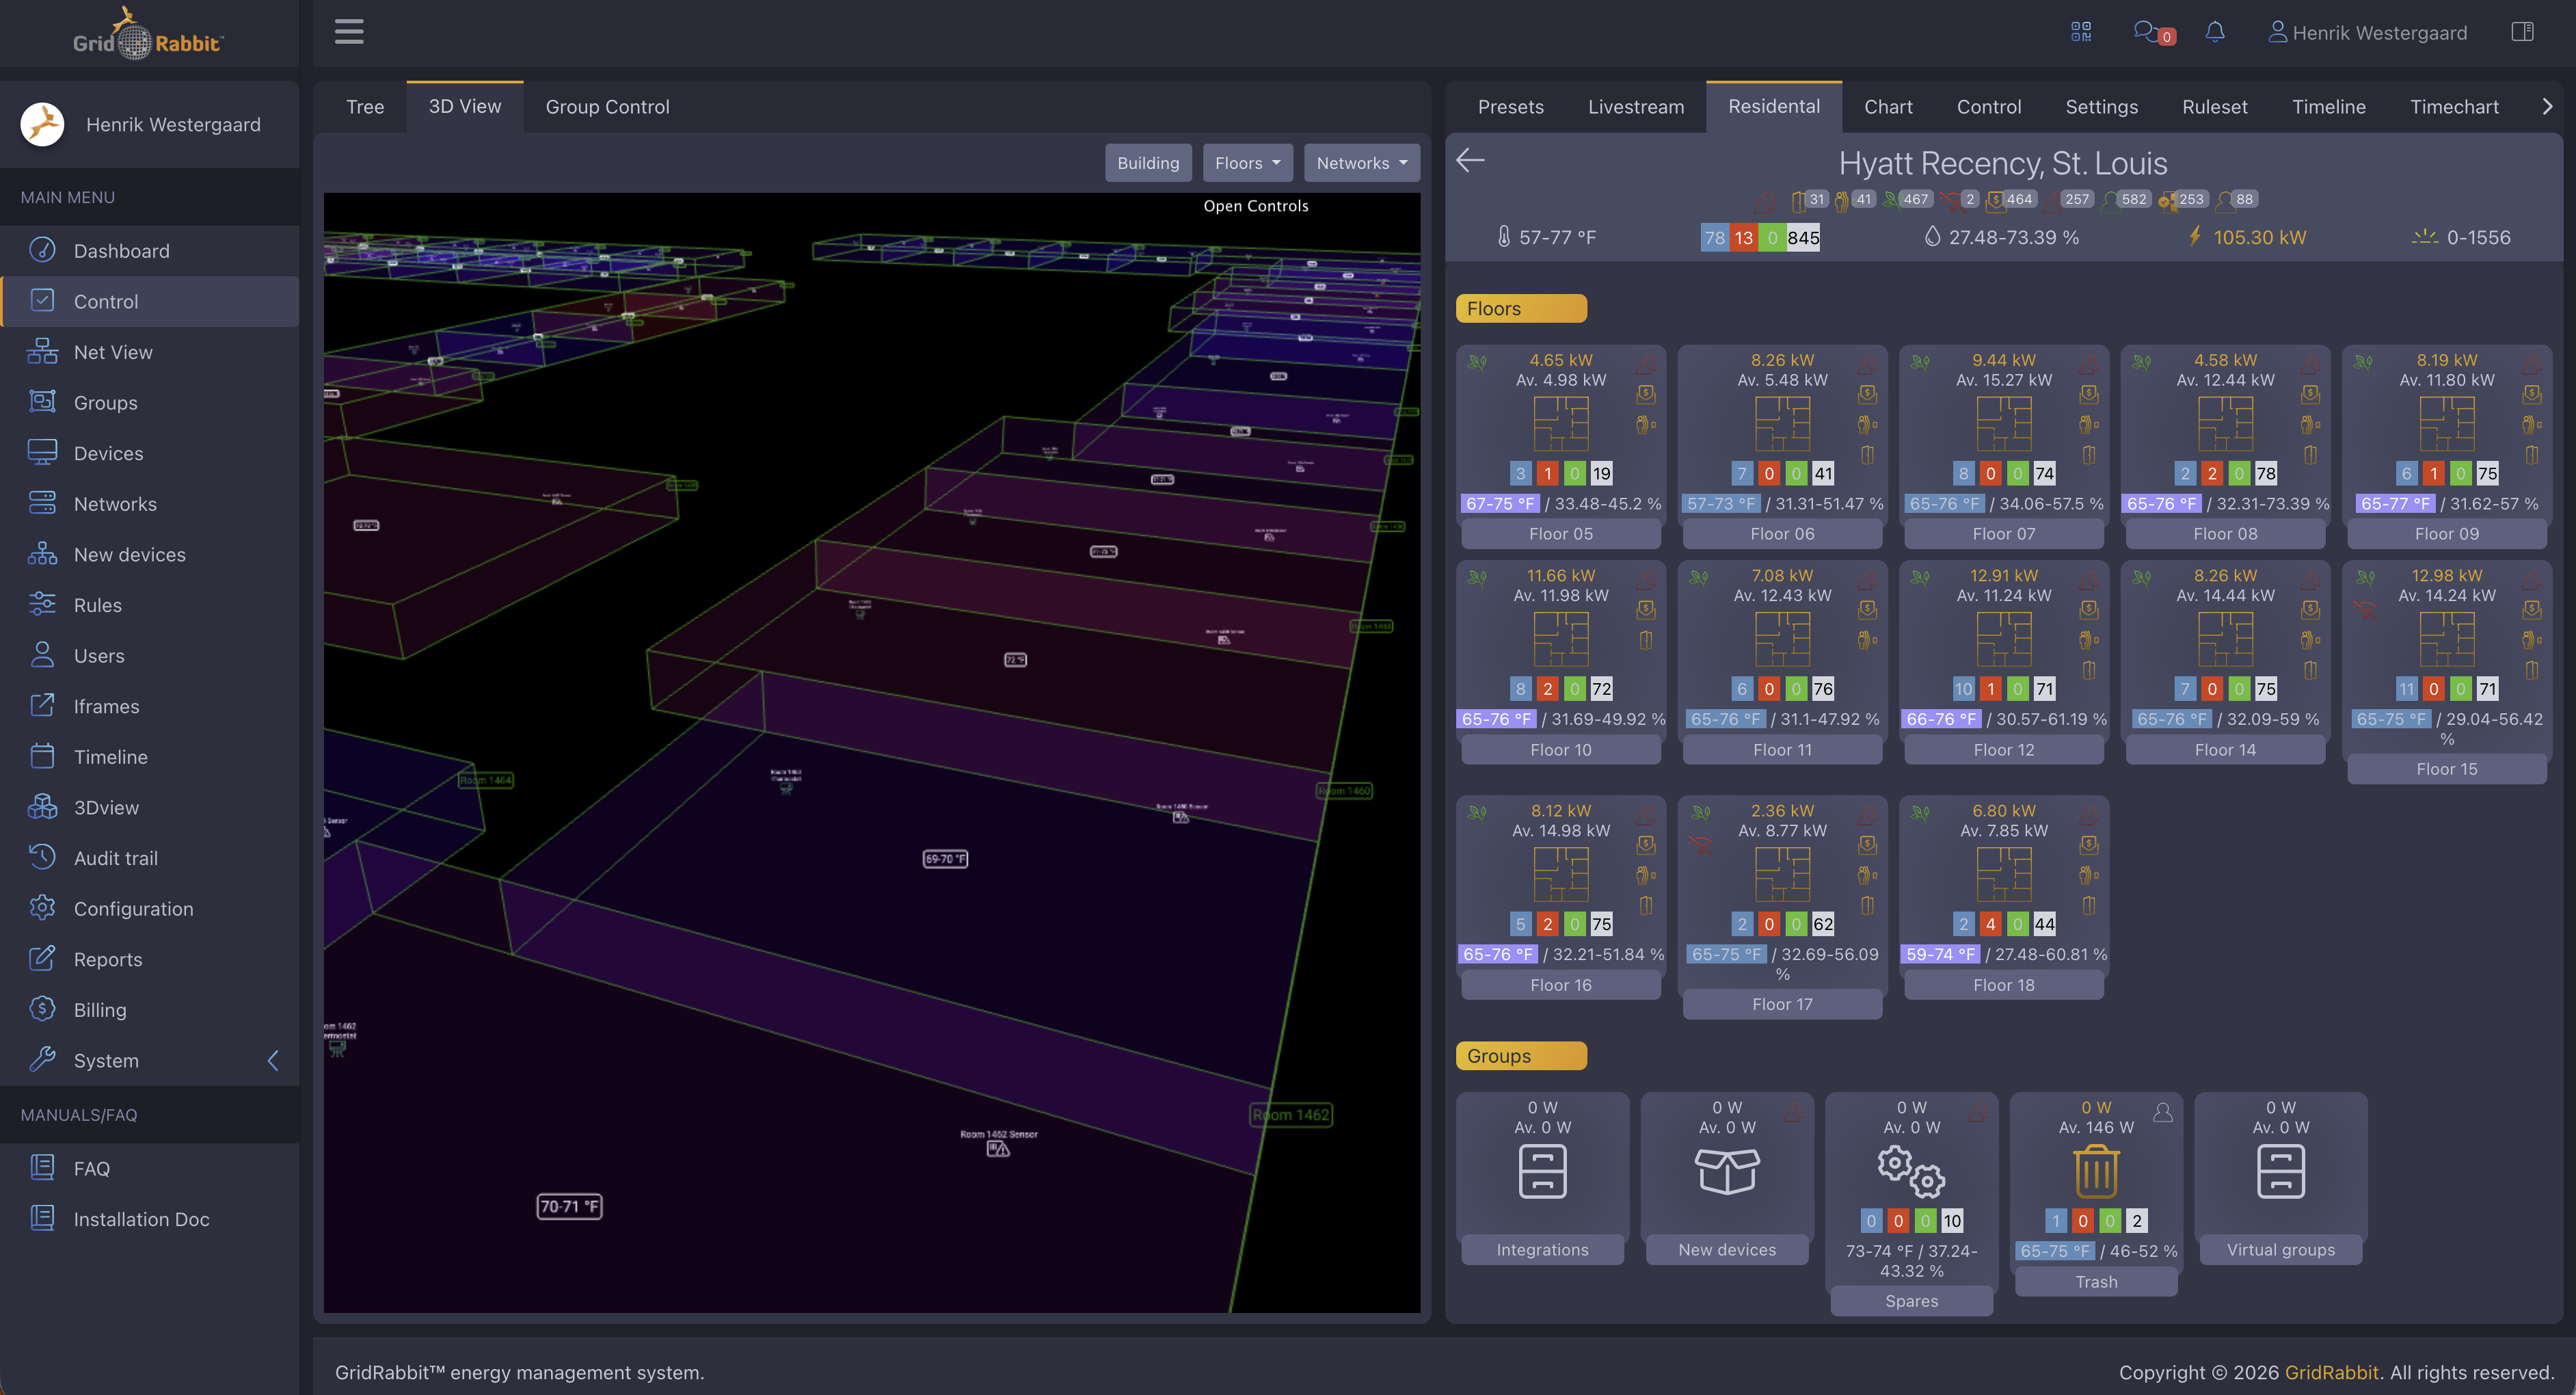Expand the System menu chevron

(x=273, y=1060)
